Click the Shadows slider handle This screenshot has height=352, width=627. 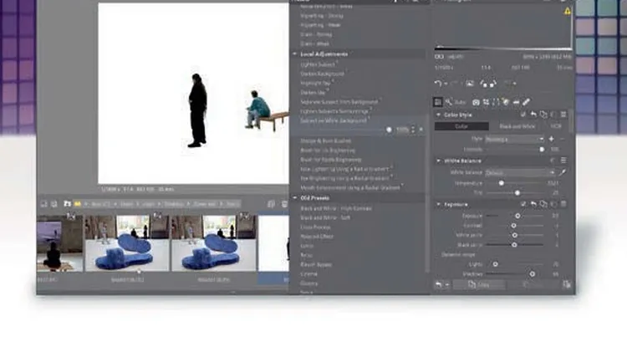tap(533, 274)
